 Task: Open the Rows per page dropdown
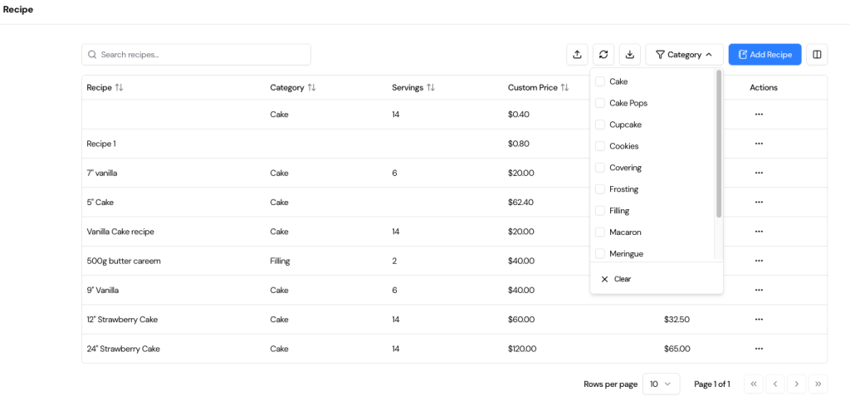tap(661, 384)
